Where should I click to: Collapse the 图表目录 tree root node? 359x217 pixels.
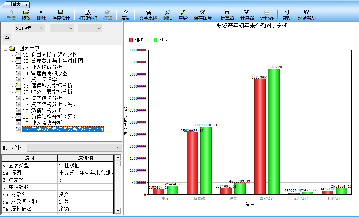coord(6,49)
